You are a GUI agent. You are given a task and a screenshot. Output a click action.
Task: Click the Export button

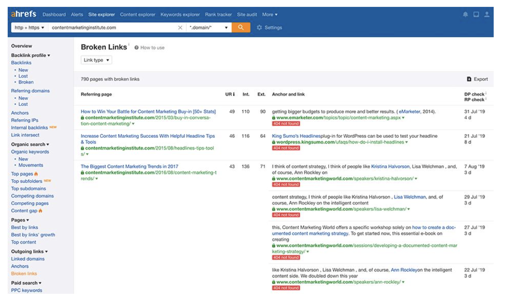[x=477, y=79]
